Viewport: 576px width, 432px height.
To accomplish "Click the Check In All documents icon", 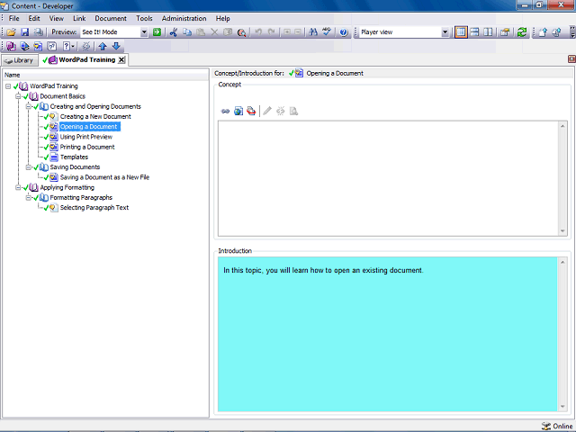I will pos(556,32).
